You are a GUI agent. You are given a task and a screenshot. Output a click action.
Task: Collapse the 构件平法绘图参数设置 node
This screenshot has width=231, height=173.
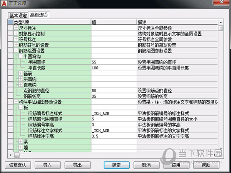click(x=16, y=101)
